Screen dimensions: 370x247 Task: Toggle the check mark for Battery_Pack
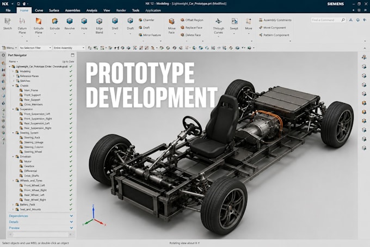point(71,204)
